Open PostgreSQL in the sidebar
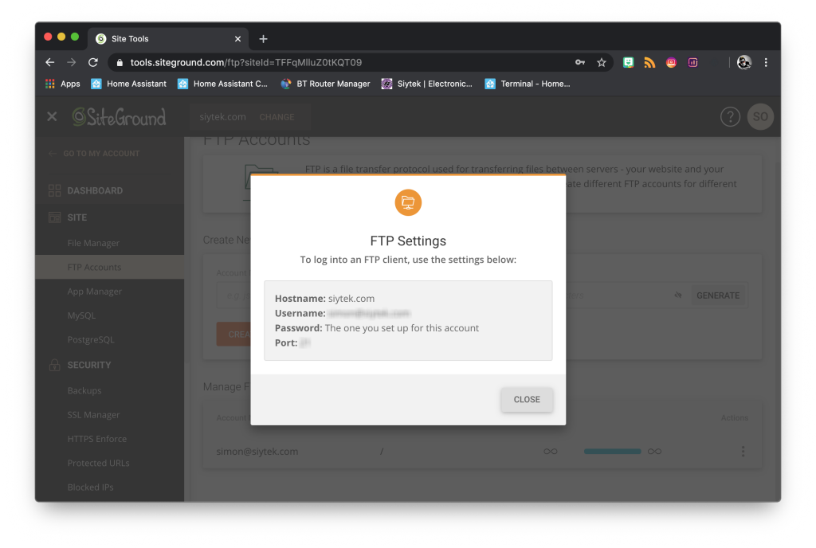Screen dimensions: 816x548 pos(91,339)
